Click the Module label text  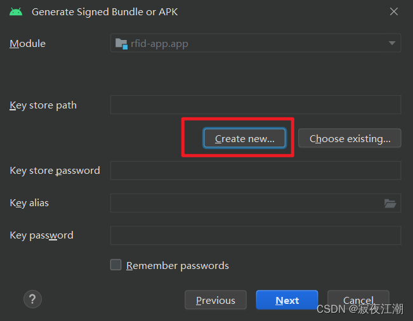click(27, 44)
